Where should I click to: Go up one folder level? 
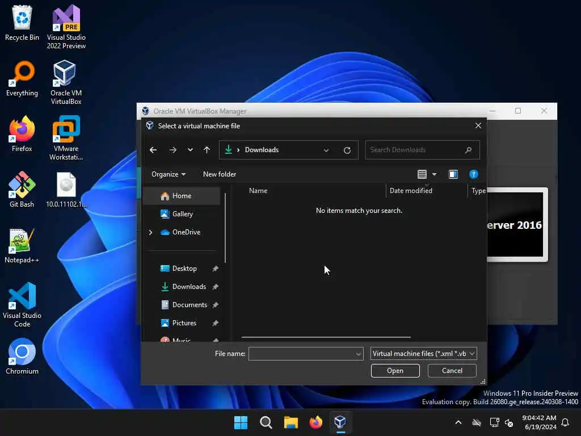(x=207, y=150)
